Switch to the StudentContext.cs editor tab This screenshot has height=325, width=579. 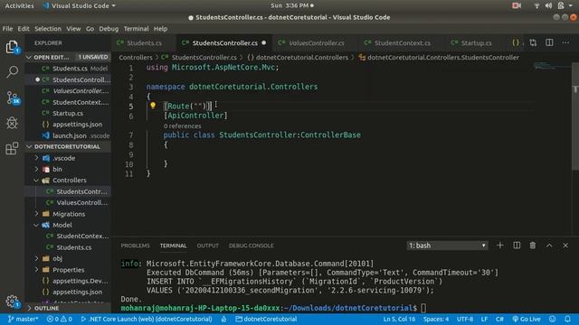pos(402,43)
